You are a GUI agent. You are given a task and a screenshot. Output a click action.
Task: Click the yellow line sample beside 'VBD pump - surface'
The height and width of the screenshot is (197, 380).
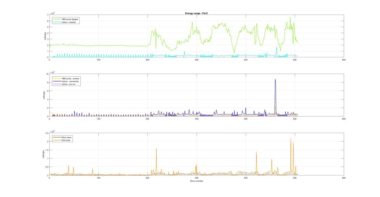pyautogui.click(x=57, y=79)
